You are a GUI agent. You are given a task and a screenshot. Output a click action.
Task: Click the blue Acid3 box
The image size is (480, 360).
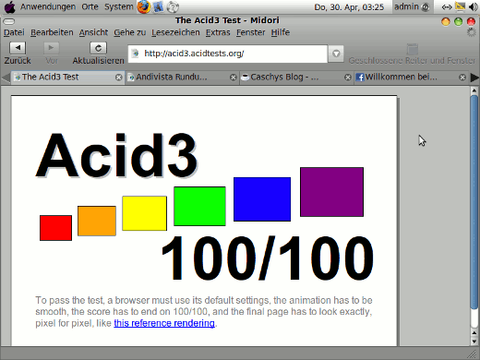coord(262,199)
